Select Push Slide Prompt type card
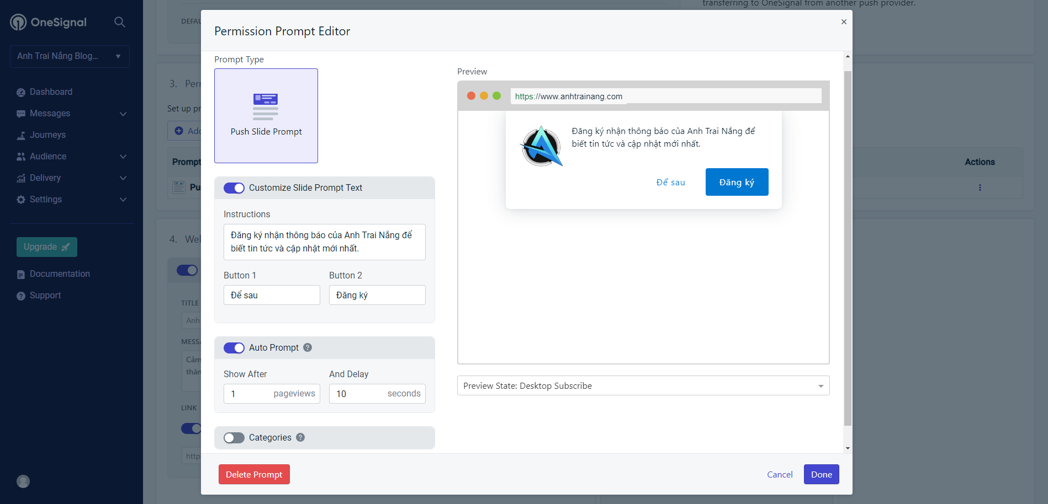Viewport: 1048px width, 504px height. click(x=266, y=116)
